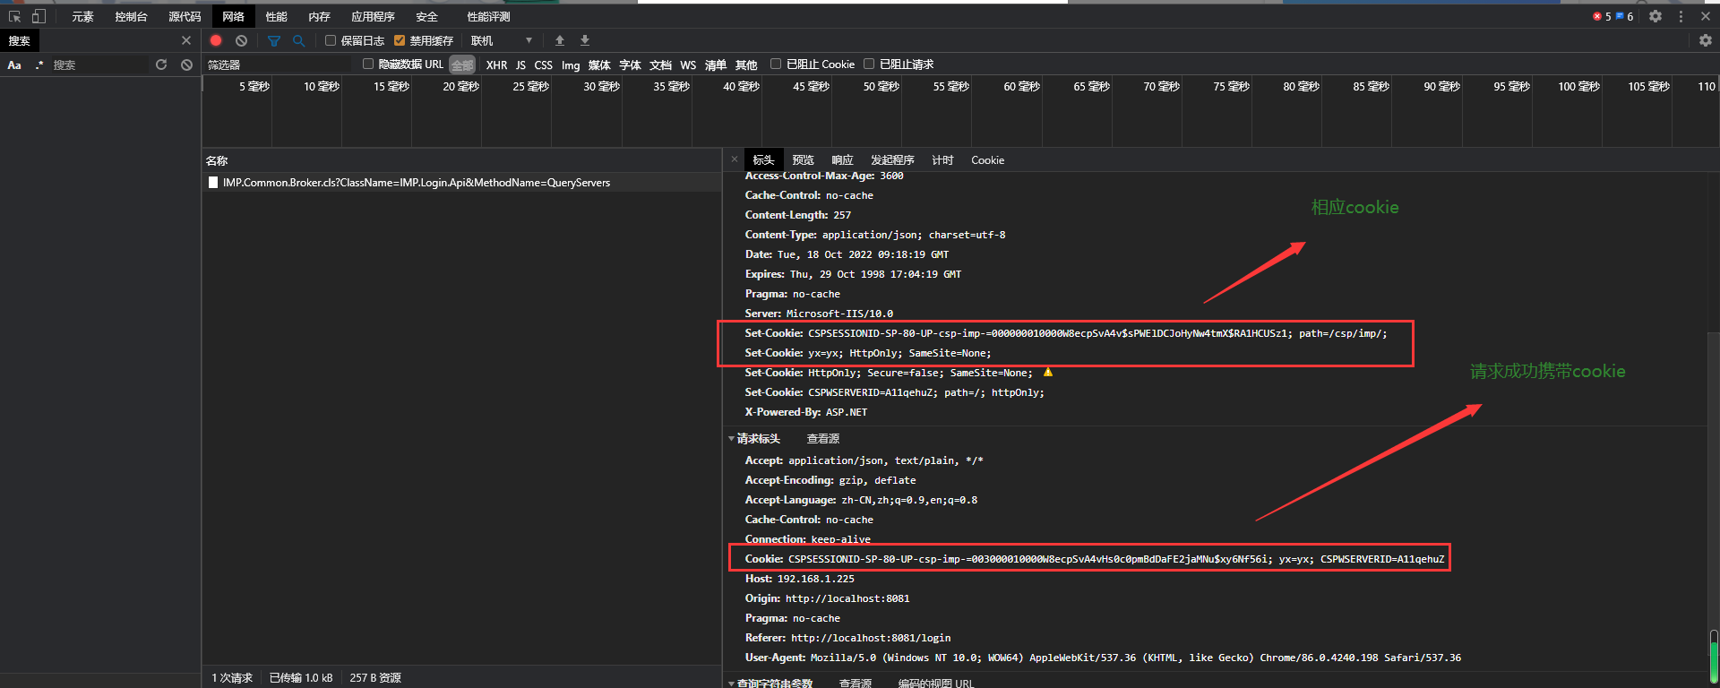Switch to the 控制台 panel tab
Image resolution: width=1720 pixels, height=688 pixels.
pyautogui.click(x=131, y=16)
